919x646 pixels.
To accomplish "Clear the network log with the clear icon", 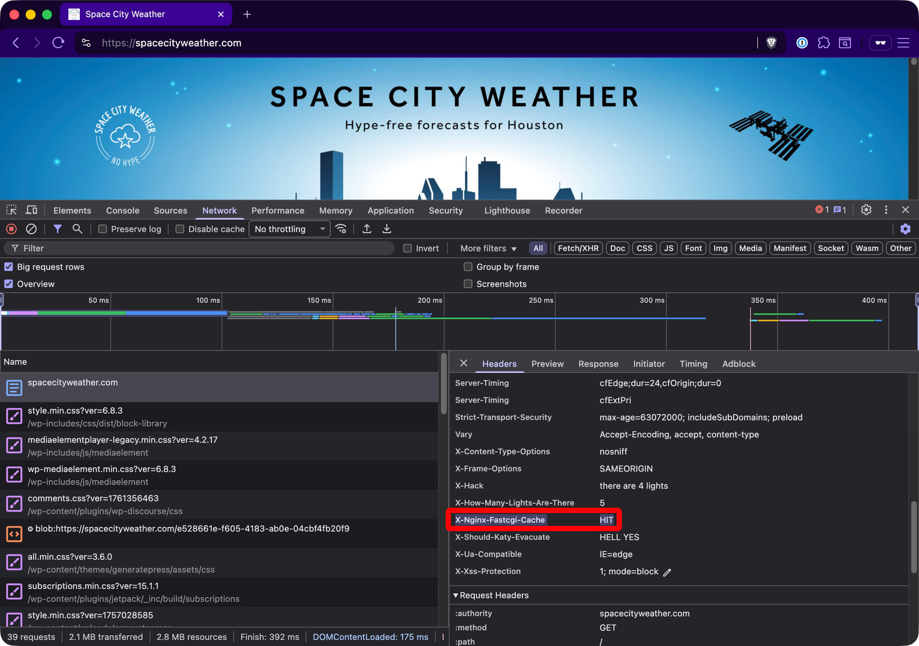I will (31, 229).
